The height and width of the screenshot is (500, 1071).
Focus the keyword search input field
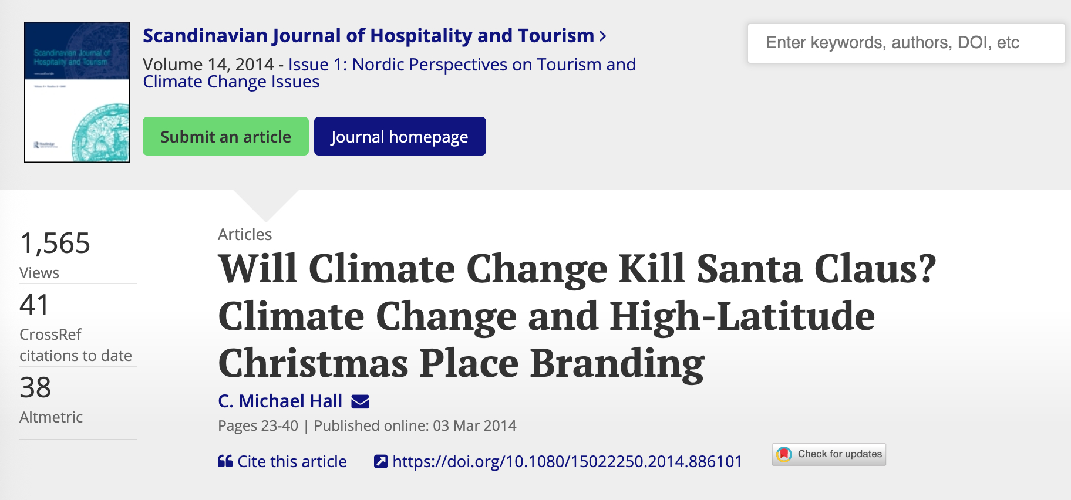coord(905,43)
